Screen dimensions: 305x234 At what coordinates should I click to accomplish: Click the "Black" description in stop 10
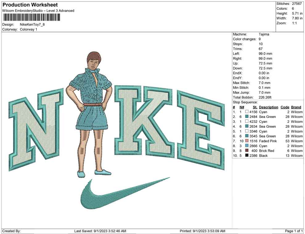(x=263, y=155)
